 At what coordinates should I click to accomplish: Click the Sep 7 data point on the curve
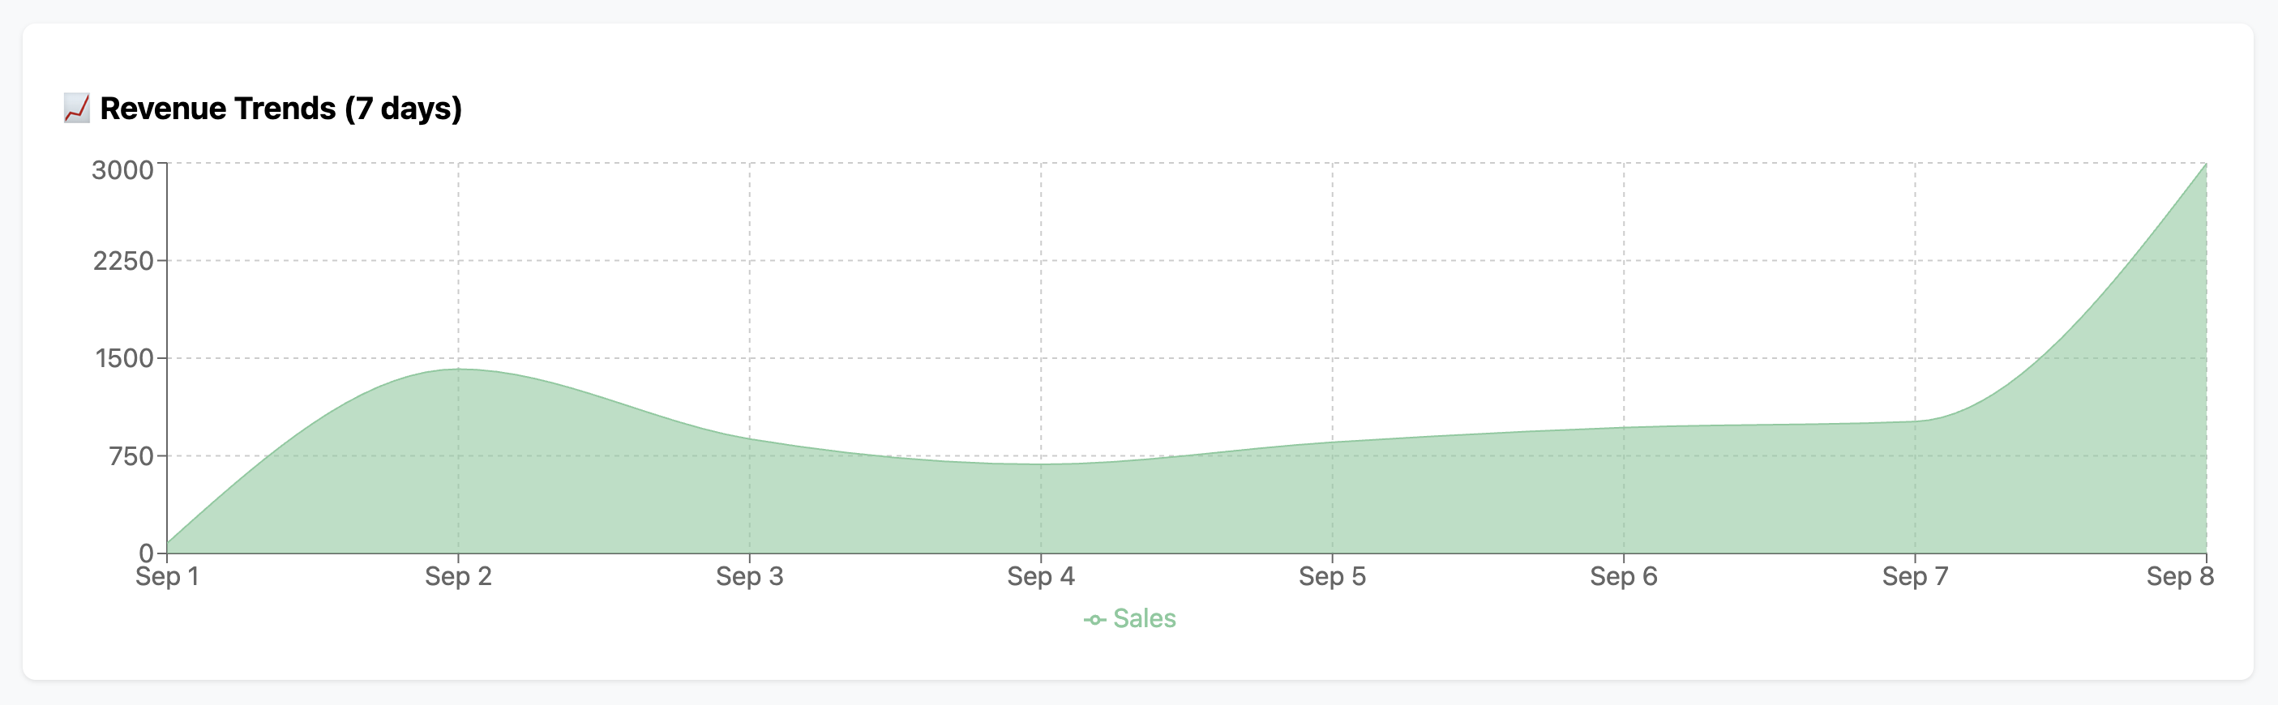(1915, 421)
